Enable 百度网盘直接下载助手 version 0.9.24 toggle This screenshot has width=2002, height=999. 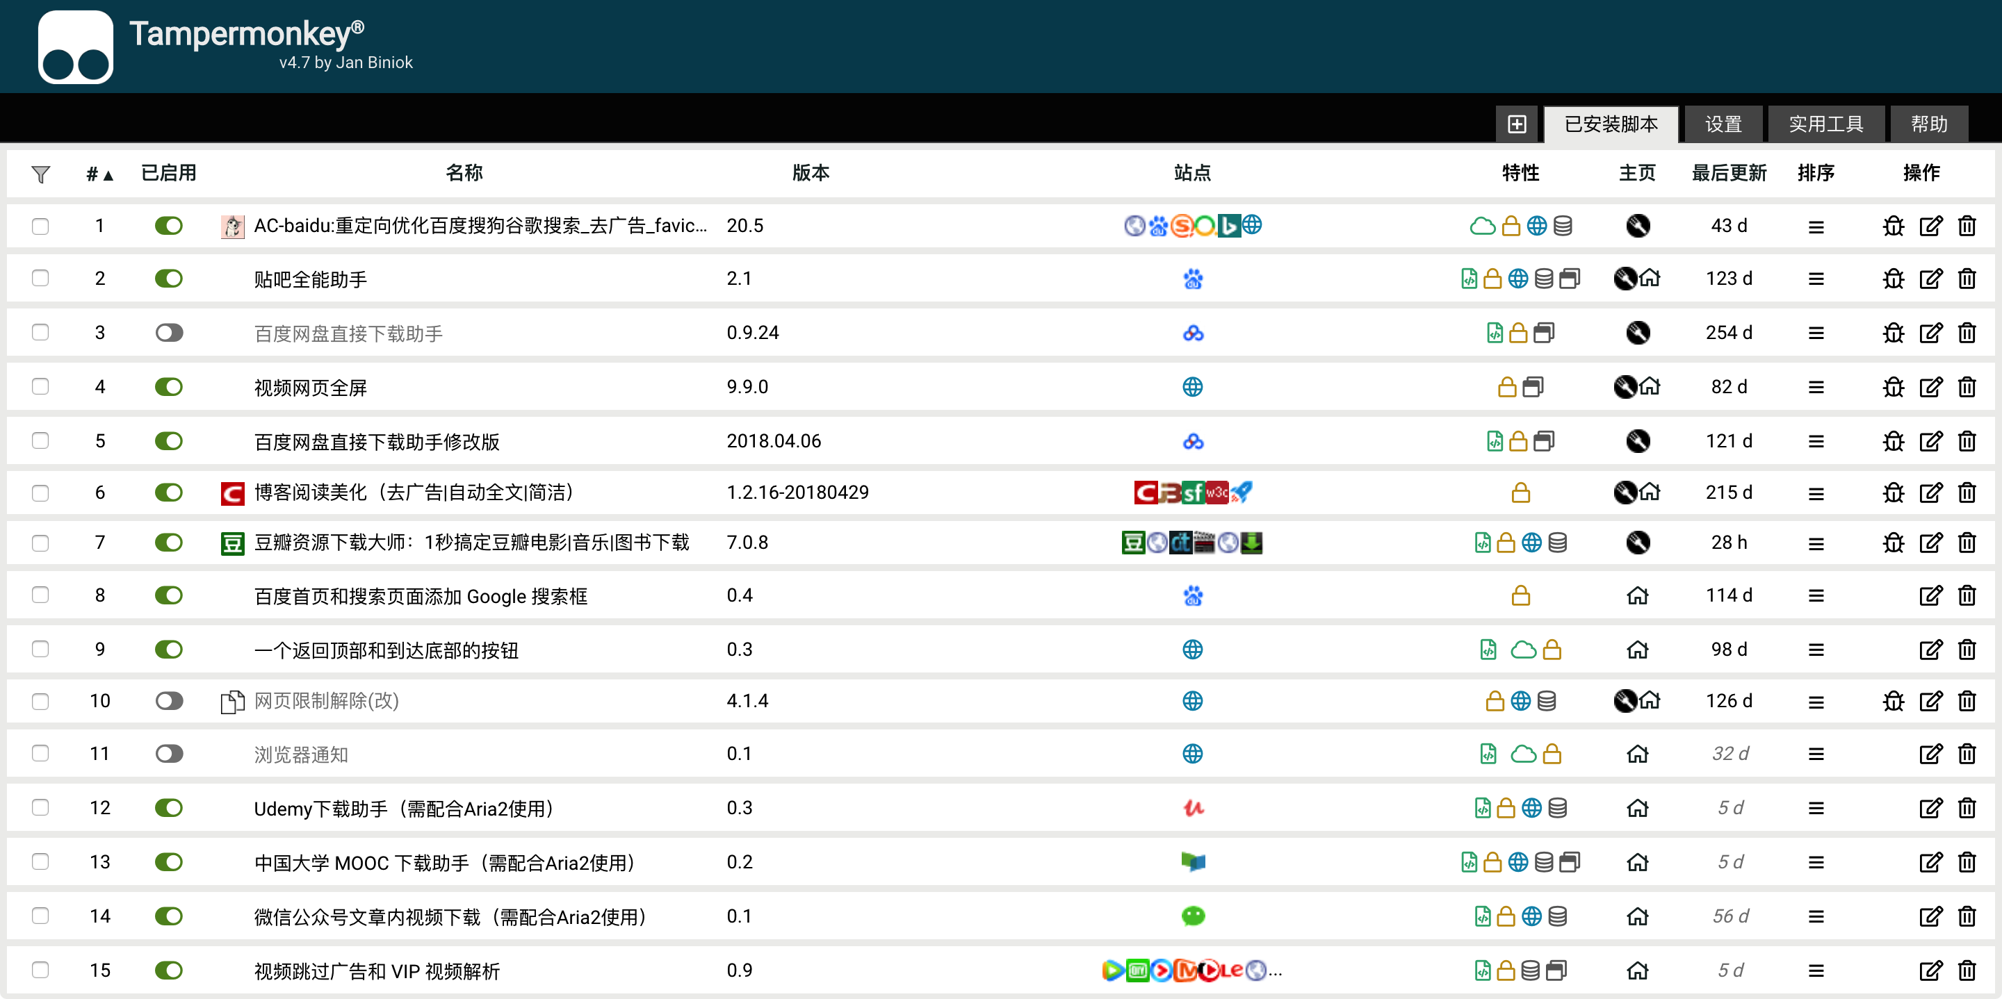coord(169,333)
